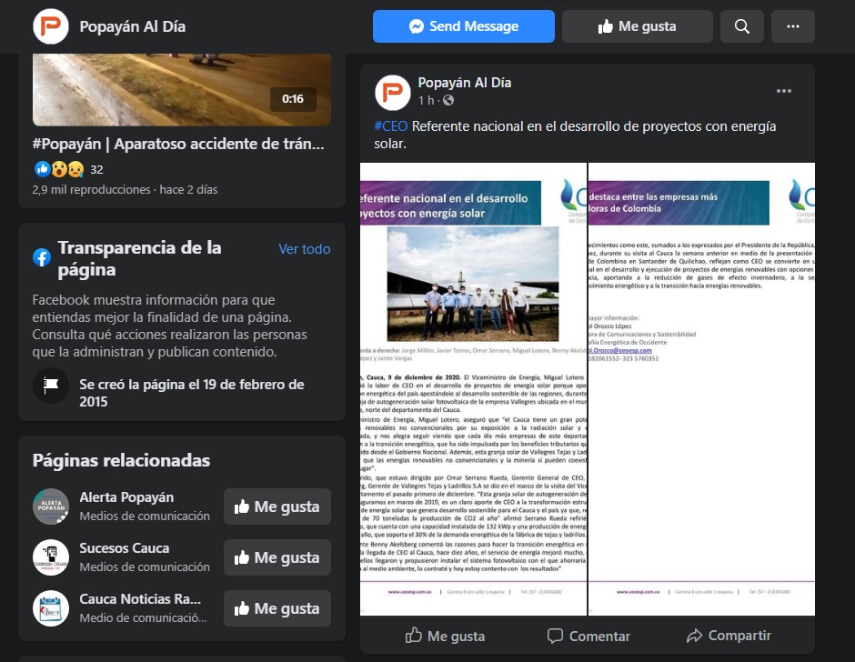
Task: Like the Cauca Noticias page
Action: pos(277,608)
